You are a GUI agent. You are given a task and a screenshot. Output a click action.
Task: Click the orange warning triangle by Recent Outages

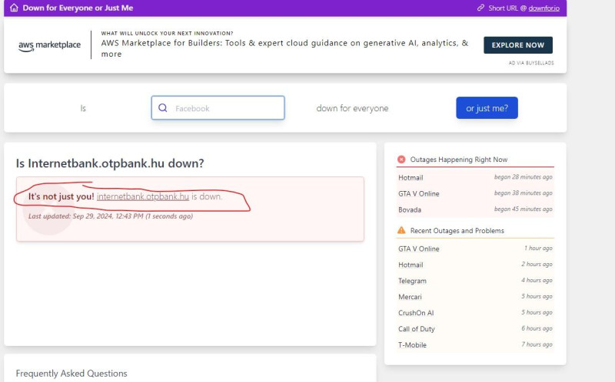coord(401,230)
